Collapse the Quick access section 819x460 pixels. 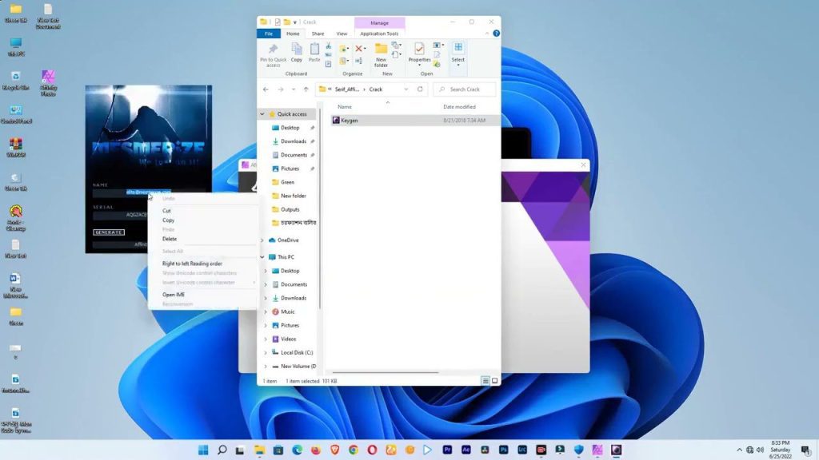coord(260,114)
